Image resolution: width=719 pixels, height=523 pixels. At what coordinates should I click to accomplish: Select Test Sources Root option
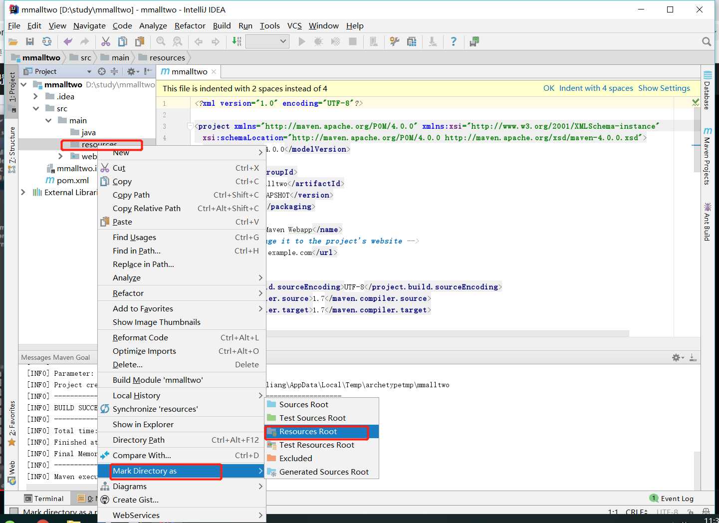click(x=321, y=418)
